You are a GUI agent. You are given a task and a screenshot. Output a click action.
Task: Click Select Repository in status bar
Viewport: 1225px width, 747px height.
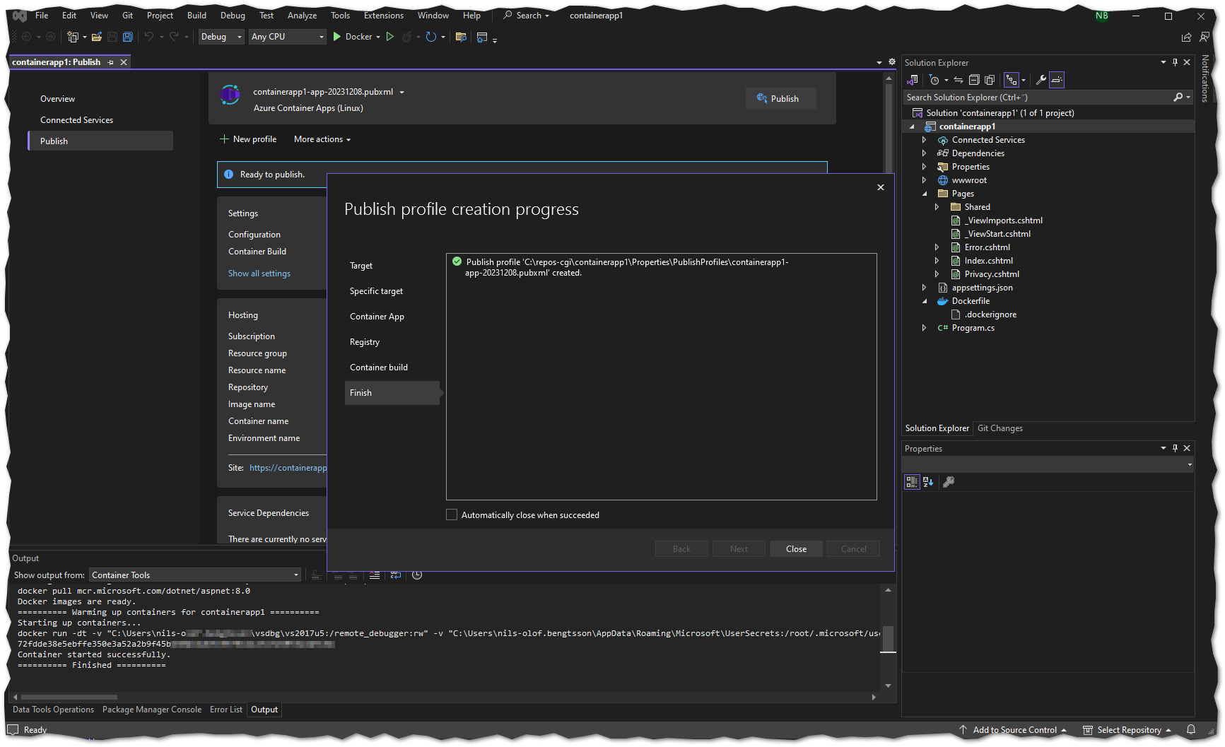coord(1127,730)
